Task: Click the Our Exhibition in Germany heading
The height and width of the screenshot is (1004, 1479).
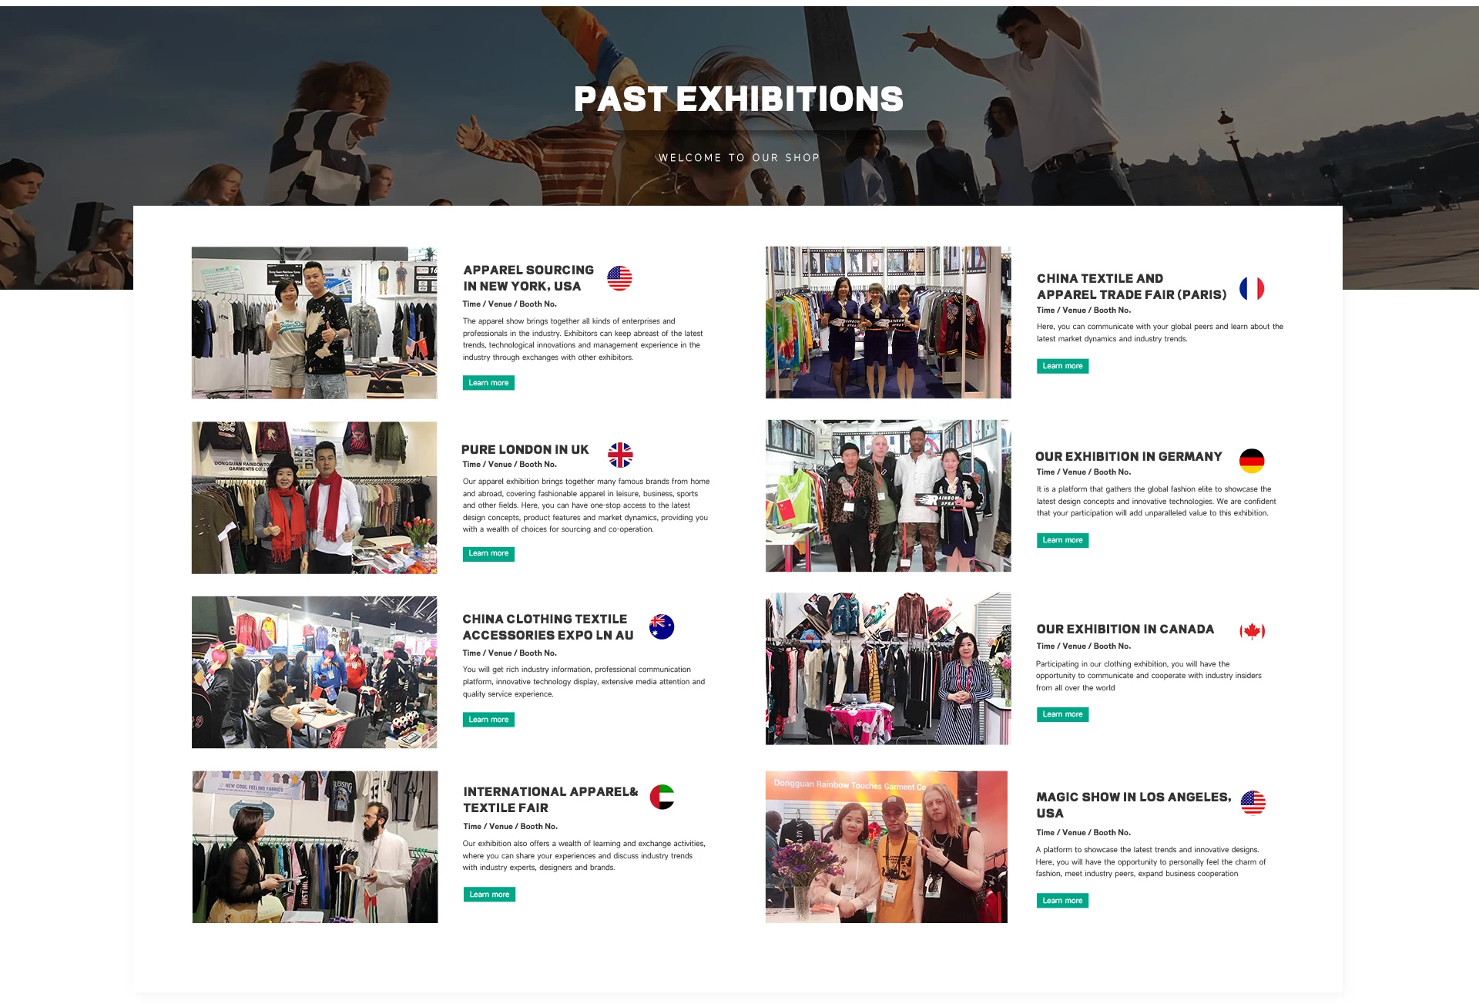Action: pyautogui.click(x=1129, y=457)
